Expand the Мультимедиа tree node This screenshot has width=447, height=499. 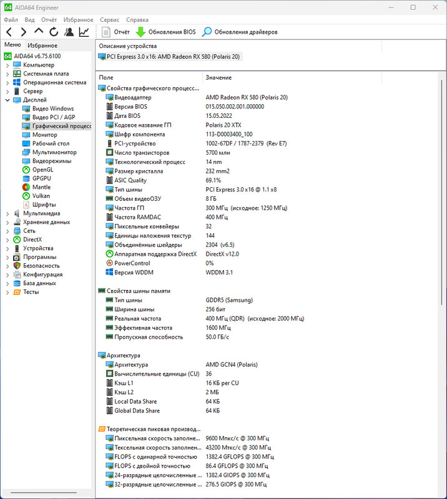7,213
